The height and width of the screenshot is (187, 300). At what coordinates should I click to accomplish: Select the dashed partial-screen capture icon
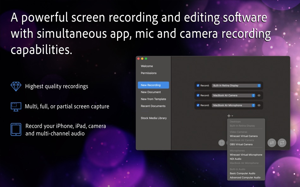pyautogui.click(x=222, y=143)
